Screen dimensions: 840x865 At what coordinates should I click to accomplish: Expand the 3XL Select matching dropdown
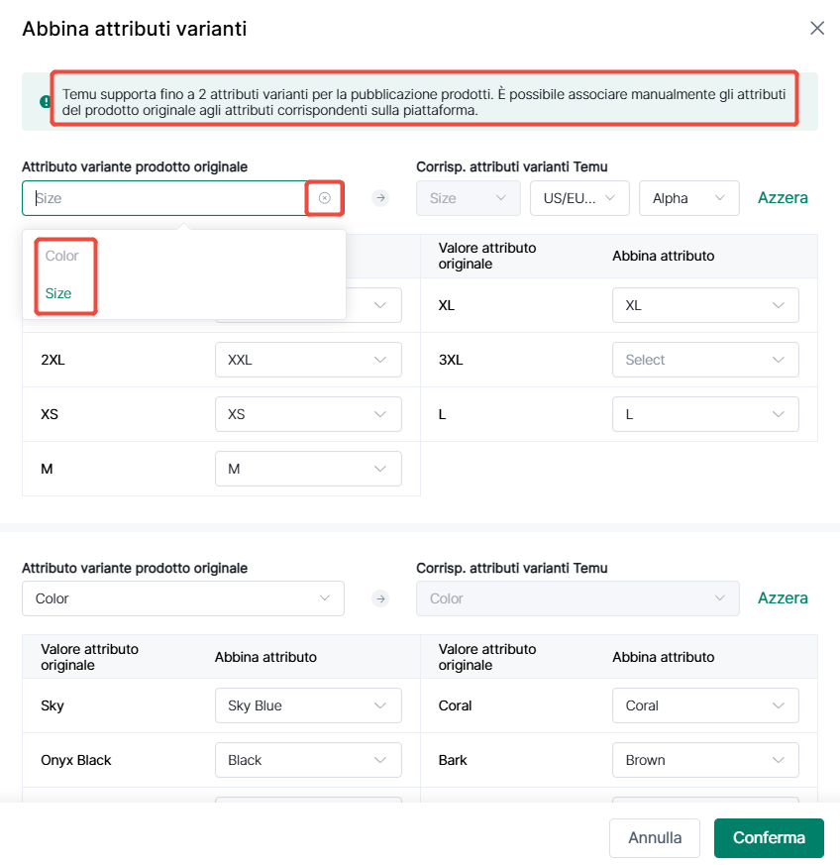point(705,360)
